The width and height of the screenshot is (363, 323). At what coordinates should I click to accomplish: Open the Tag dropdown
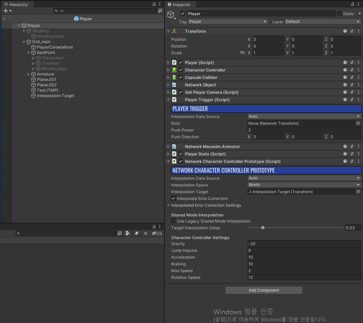(x=228, y=22)
